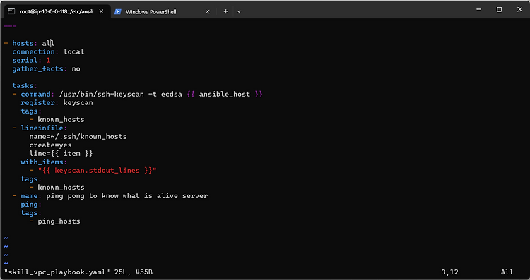Click the first 'known_hosts' tag under register

[x=61, y=119]
